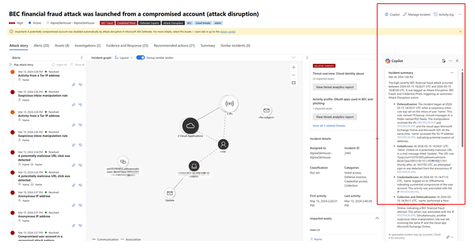This screenshot has height=252, width=475.
Task: Click View all 3 related threats link
Action: pos(329,126)
